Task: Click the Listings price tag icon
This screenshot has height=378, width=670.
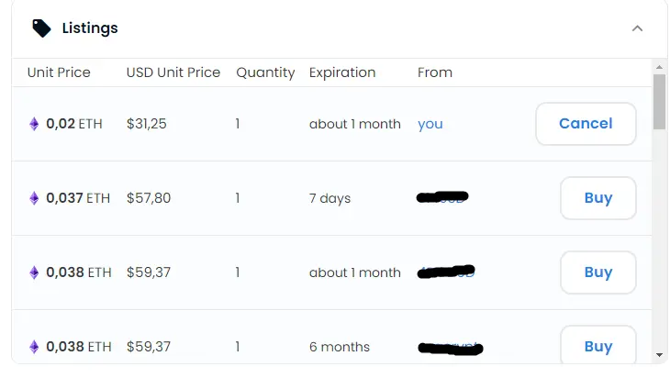Action: tap(41, 28)
